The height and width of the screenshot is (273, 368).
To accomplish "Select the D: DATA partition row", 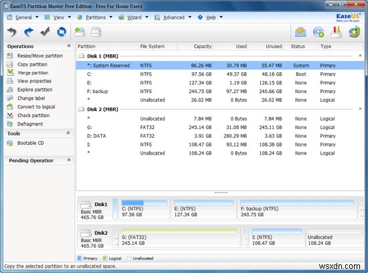I will 220,136.
